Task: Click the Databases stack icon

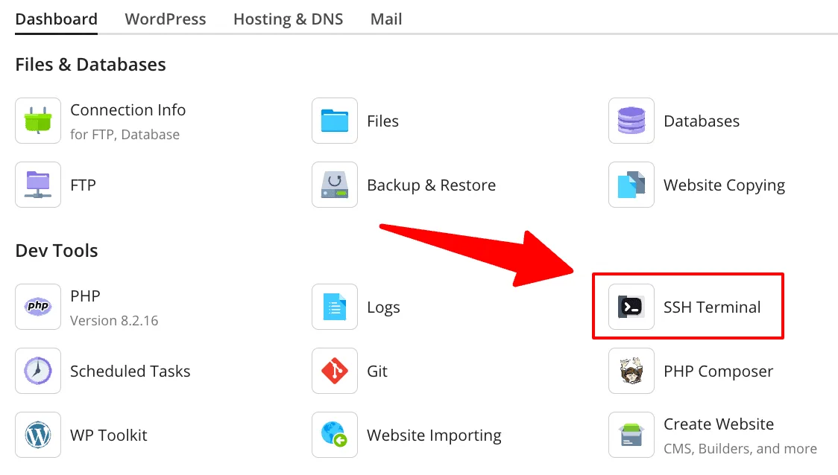Action: click(x=631, y=121)
